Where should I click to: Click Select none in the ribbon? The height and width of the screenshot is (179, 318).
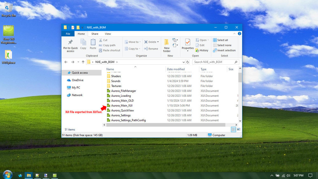pos(222,45)
